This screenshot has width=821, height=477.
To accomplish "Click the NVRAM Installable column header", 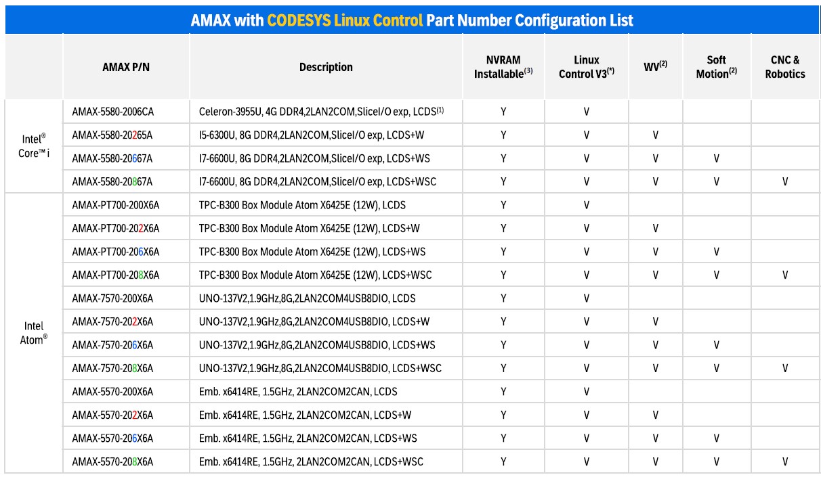I will (x=503, y=67).
